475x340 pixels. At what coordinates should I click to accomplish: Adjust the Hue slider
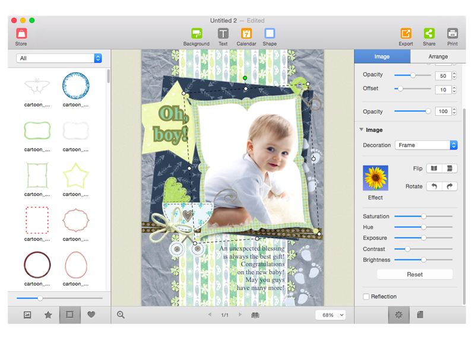click(x=423, y=227)
